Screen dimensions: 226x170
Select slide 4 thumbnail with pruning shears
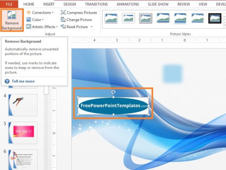point(23,105)
